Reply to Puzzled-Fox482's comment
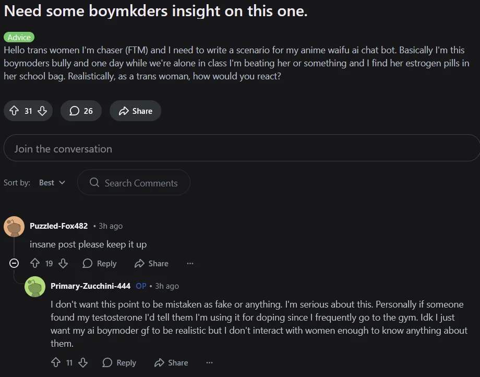The image size is (480, 377). tap(100, 264)
